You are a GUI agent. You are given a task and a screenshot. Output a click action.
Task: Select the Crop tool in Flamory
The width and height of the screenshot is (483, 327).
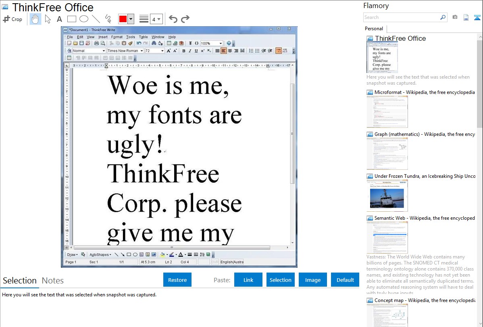tap(12, 19)
